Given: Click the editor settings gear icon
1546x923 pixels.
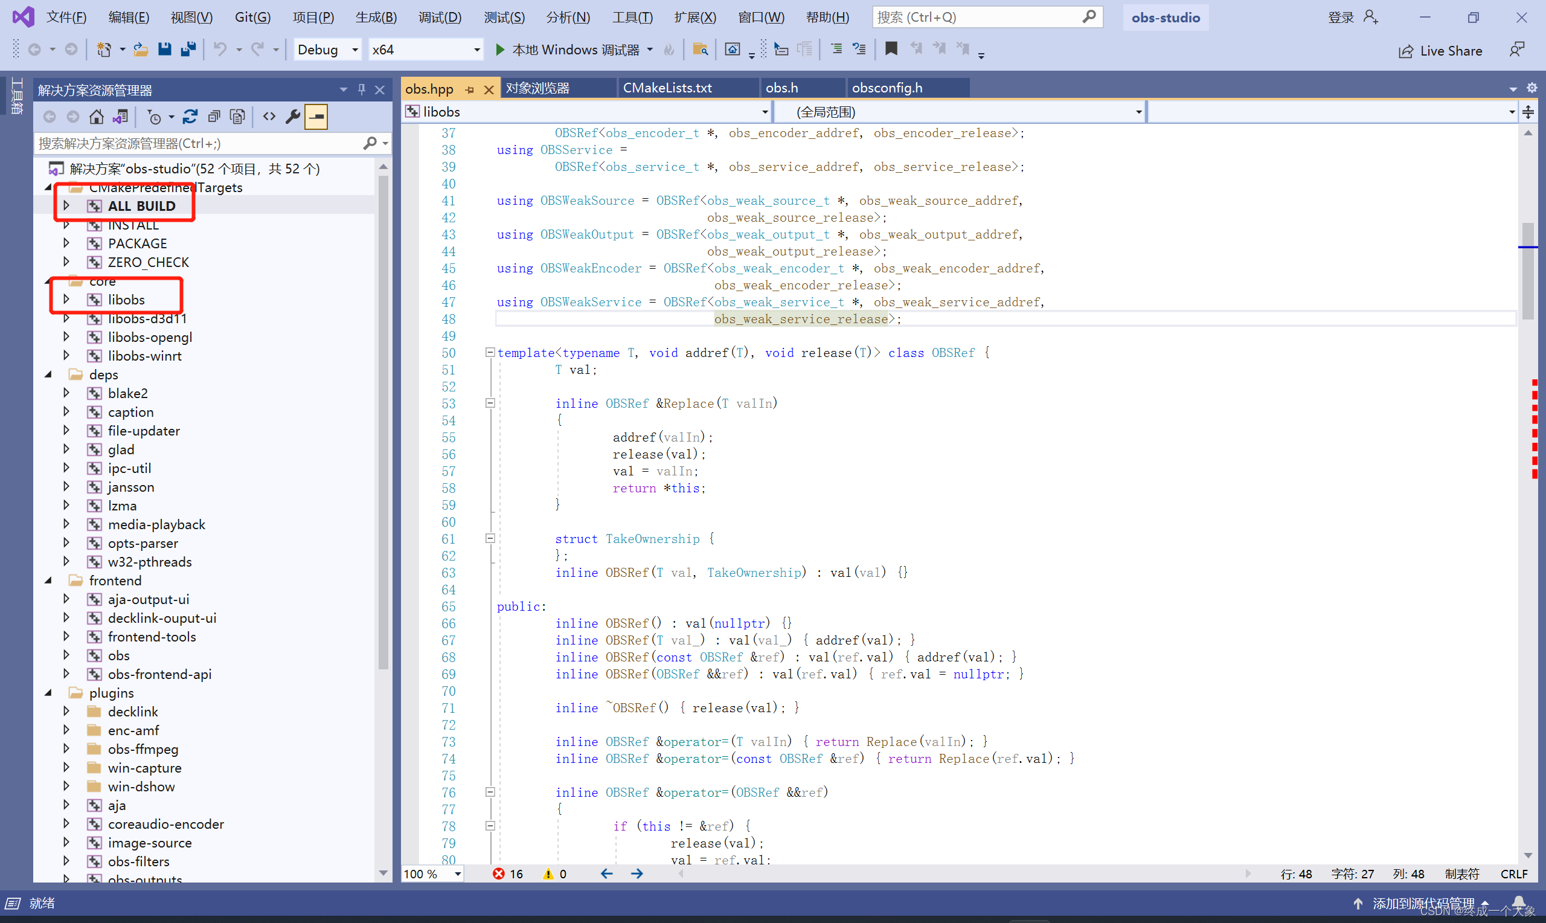Looking at the screenshot, I should [x=1532, y=88].
